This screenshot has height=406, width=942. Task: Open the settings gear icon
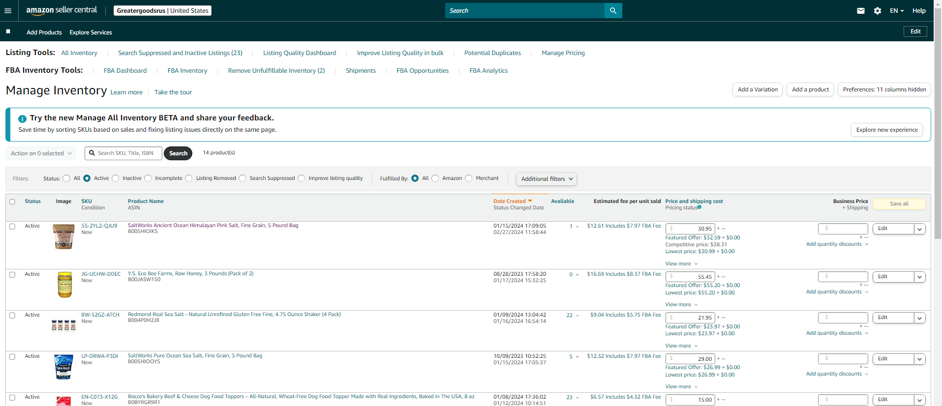[x=878, y=11]
